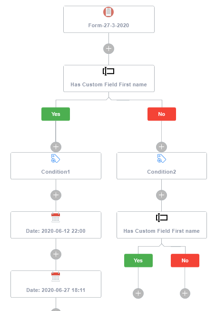
Task: Select the custom field icon in lower right node
Action: [162, 218]
